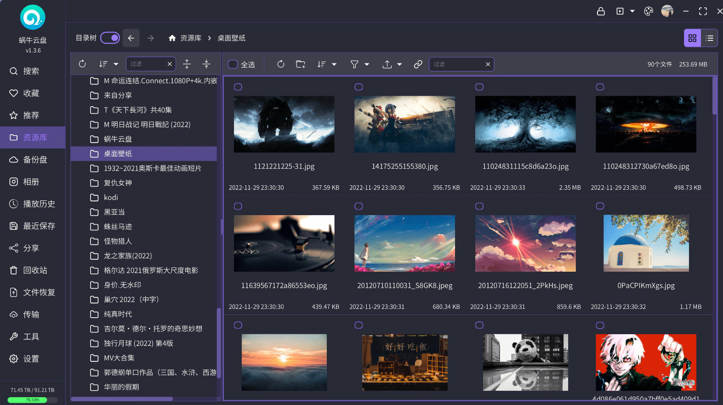Go forward with the right arrow button

pos(151,38)
